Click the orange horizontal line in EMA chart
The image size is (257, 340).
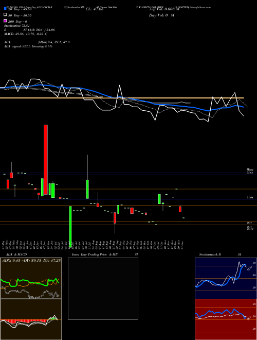[122, 98]
